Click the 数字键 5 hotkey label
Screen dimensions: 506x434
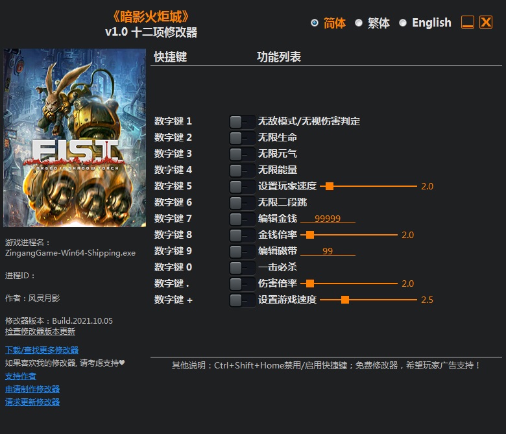click(x=173, y=186)
